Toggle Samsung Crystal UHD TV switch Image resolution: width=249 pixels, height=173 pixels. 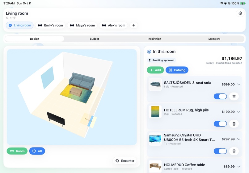[220, 151]
